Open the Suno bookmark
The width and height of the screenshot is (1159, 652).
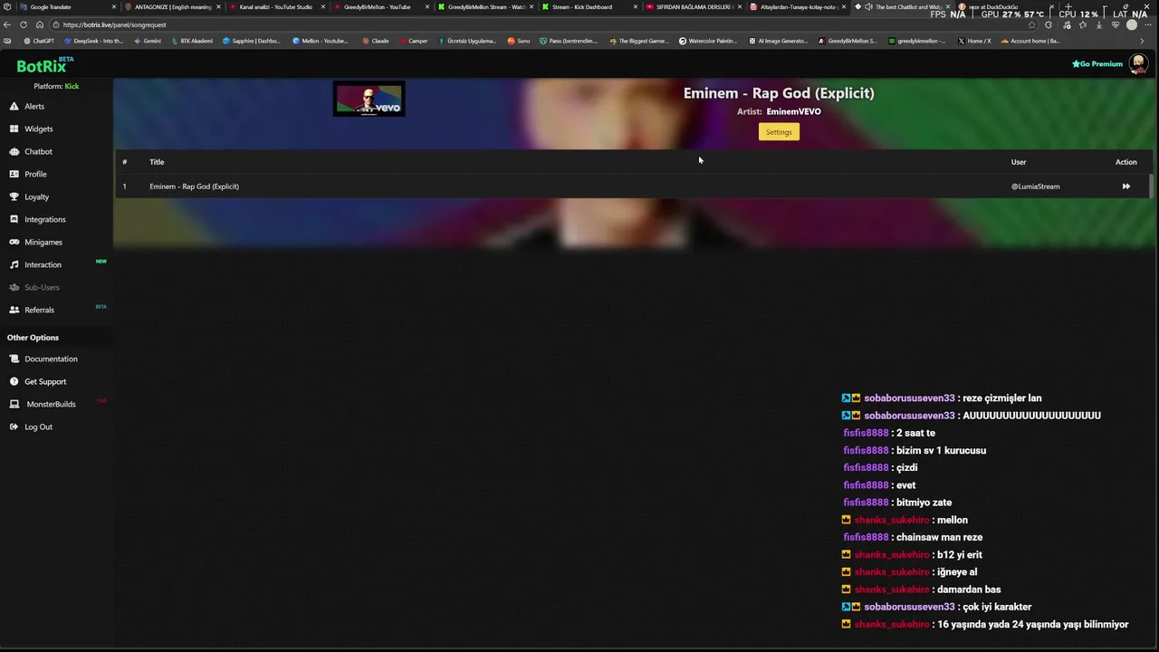pyautogui.click(x=519, y=41)
